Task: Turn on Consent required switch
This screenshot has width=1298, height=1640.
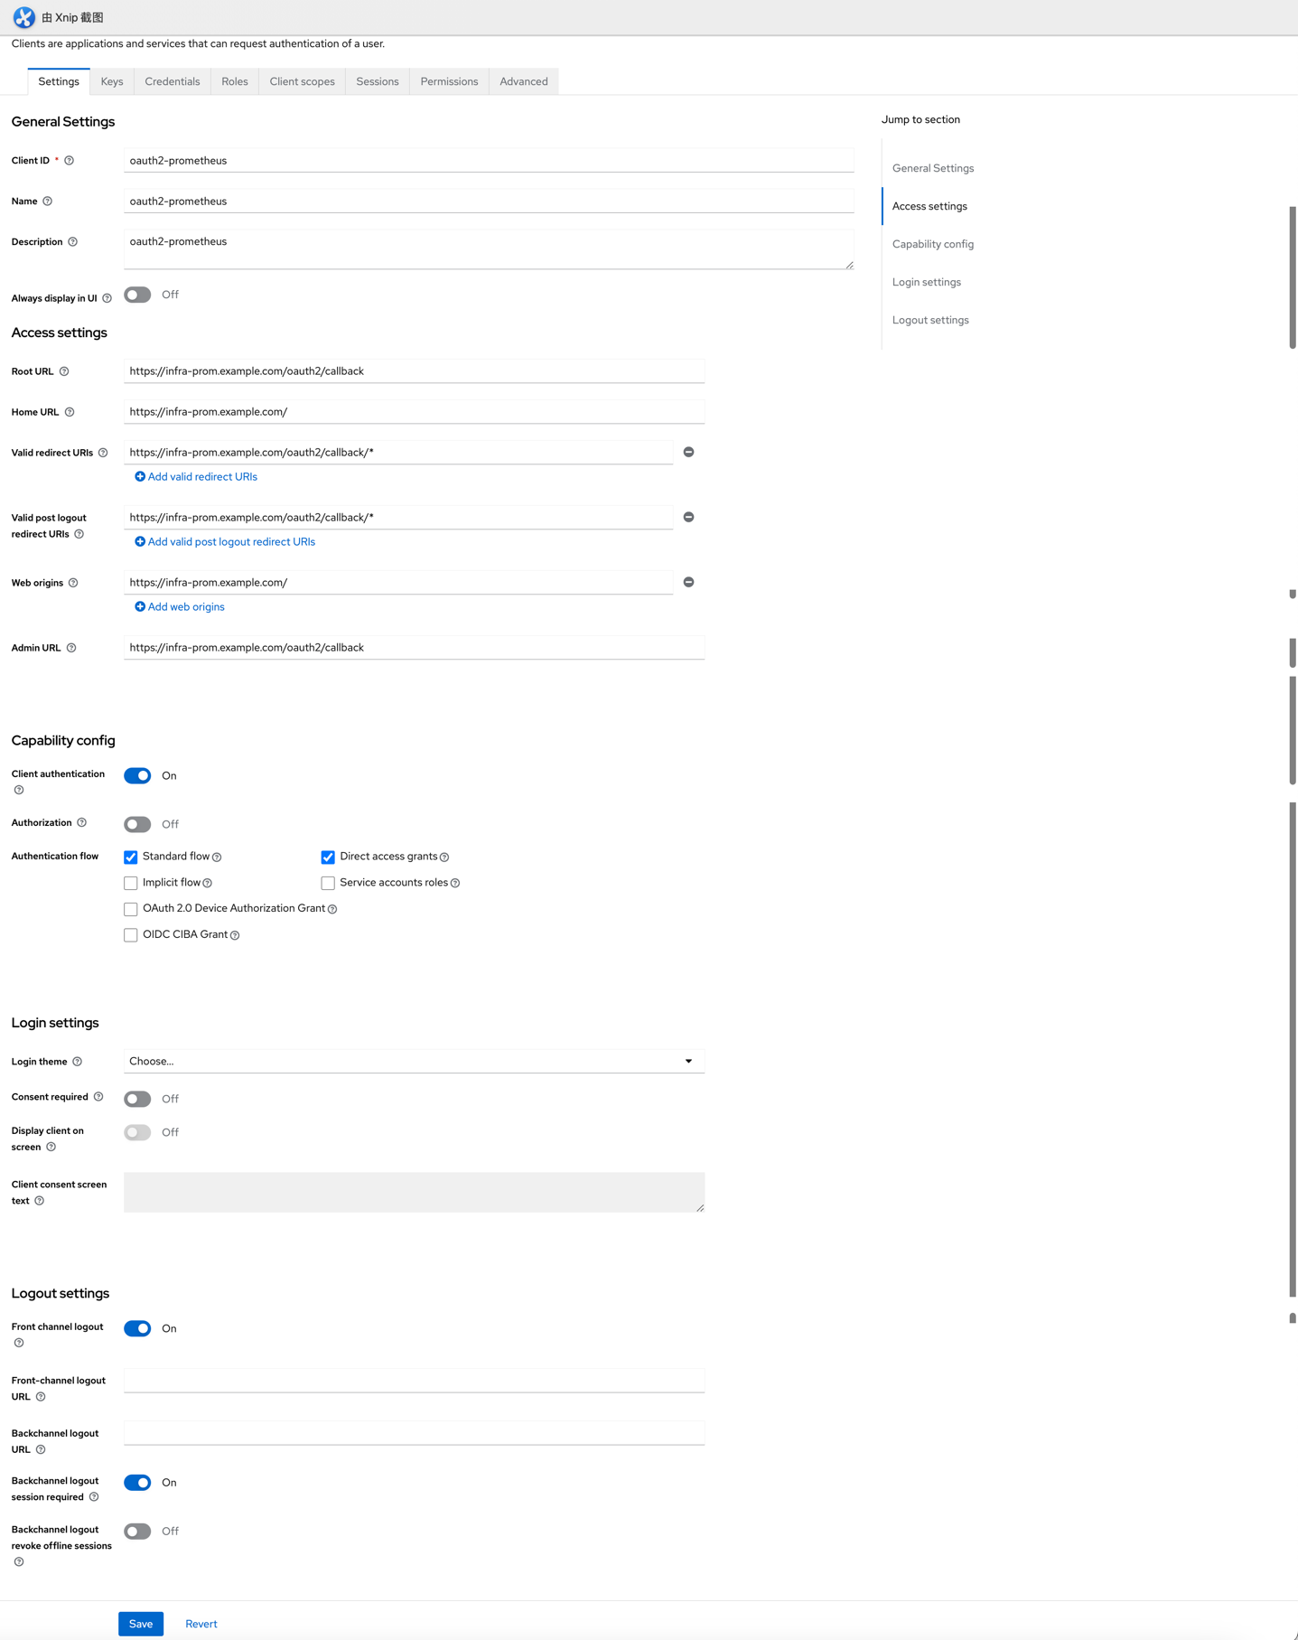Action: tap(137, 1099)
